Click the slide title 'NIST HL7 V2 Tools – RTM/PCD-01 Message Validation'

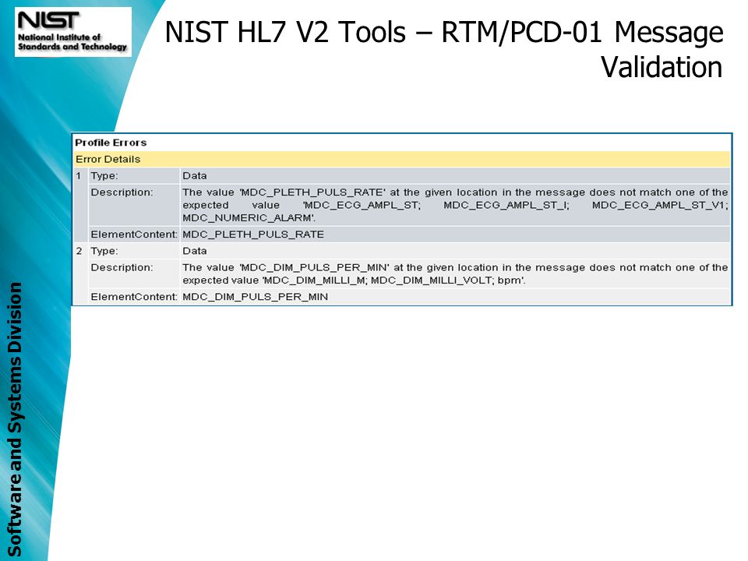[444, 49]
